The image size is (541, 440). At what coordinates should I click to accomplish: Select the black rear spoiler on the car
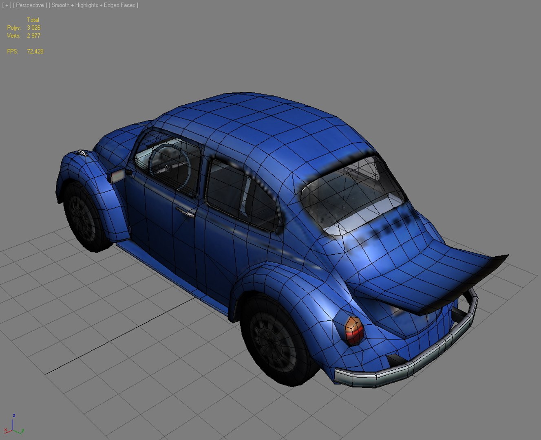465,285
